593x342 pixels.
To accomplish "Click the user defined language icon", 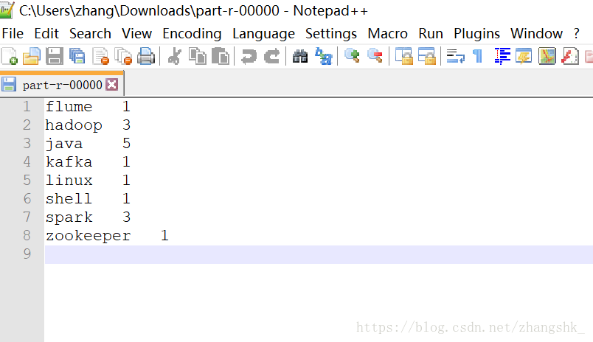I will point(524,56).
